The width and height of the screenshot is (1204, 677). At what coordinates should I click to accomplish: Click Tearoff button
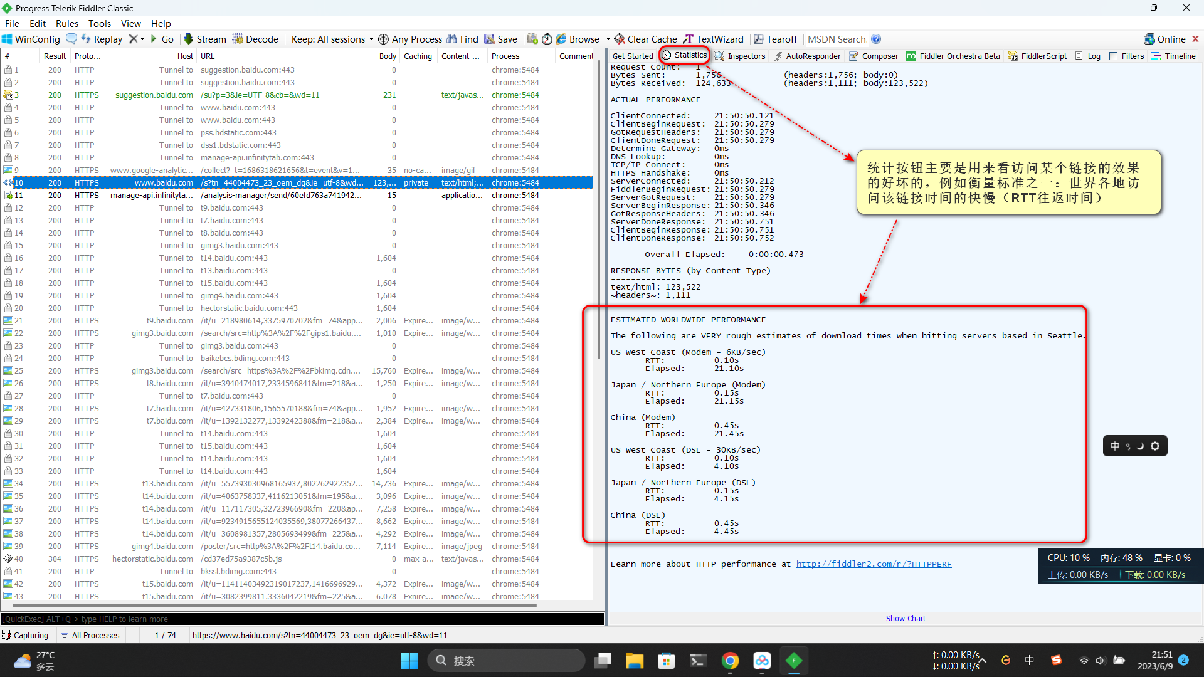776,39
